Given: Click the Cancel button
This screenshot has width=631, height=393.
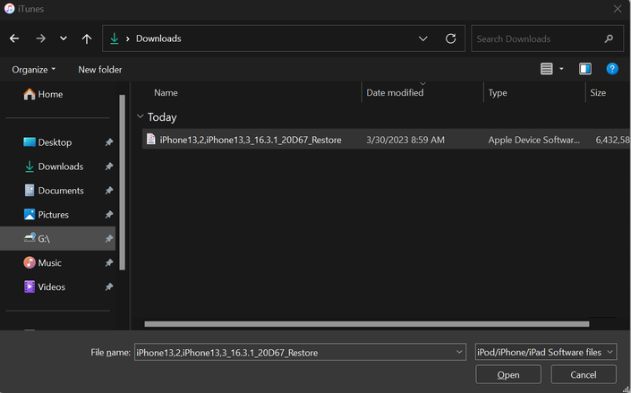Looking at the screenshot, I should point(584,375).
